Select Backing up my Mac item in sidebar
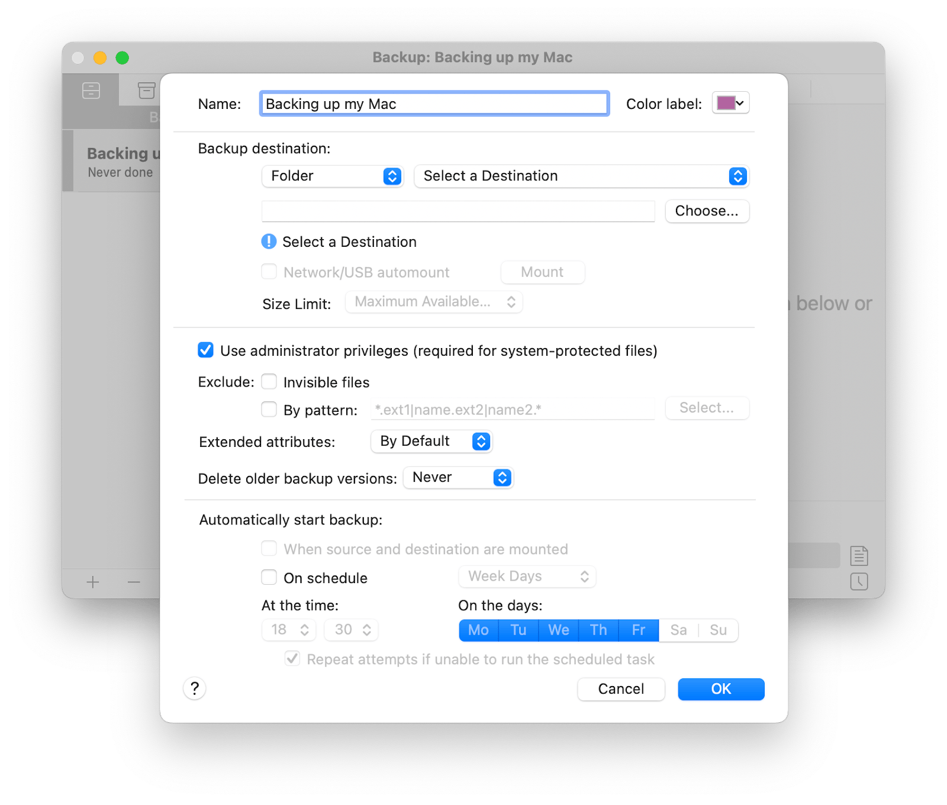This screenshot has height=805, width=947. click(111, 161)
